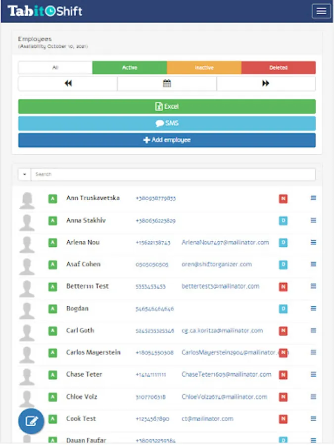Click green A status badge for Bogdan
The image size is (334, 445).
click(x=52, y=309)
